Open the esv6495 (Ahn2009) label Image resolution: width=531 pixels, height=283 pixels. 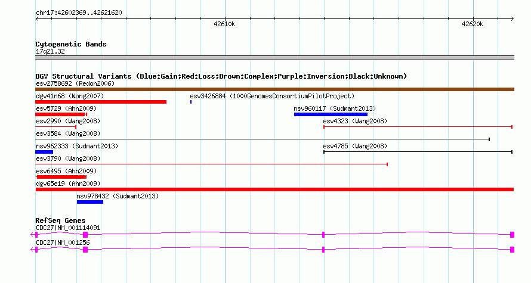(66, 171)
